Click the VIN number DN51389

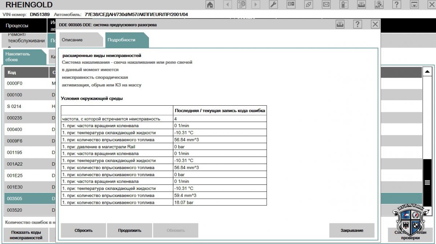click(40, 15)
